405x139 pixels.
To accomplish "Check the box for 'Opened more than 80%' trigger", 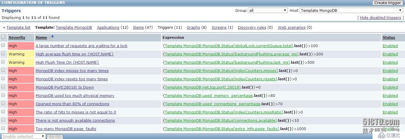I will [3, 103].
